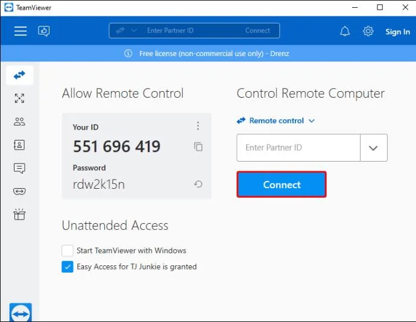Maximize the TeamViewer window

(x=380, y=7)
